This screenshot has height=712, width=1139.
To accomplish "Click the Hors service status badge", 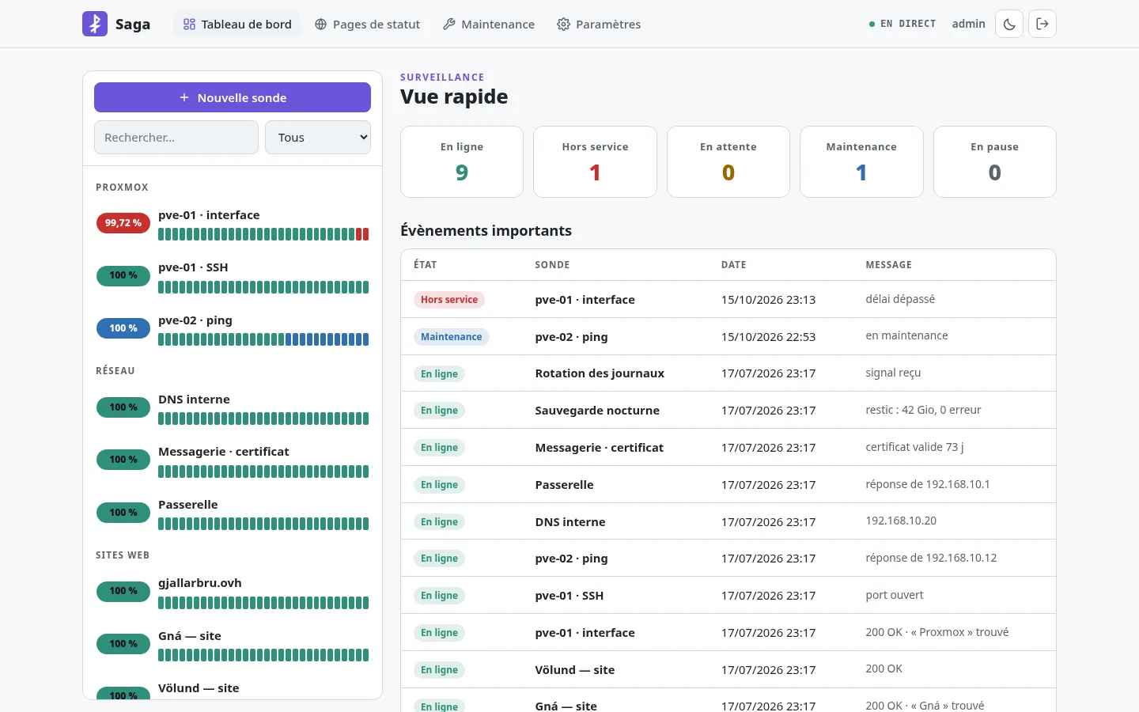I will [449, 300].
